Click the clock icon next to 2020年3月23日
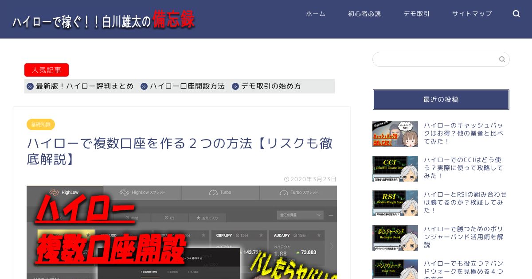Viewport: 532px width, 279px height. click(x=286, y=179)
